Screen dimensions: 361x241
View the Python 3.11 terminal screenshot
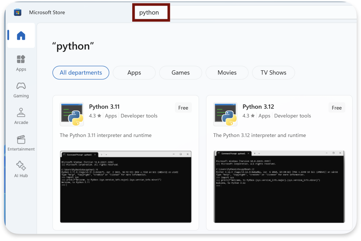126,187
